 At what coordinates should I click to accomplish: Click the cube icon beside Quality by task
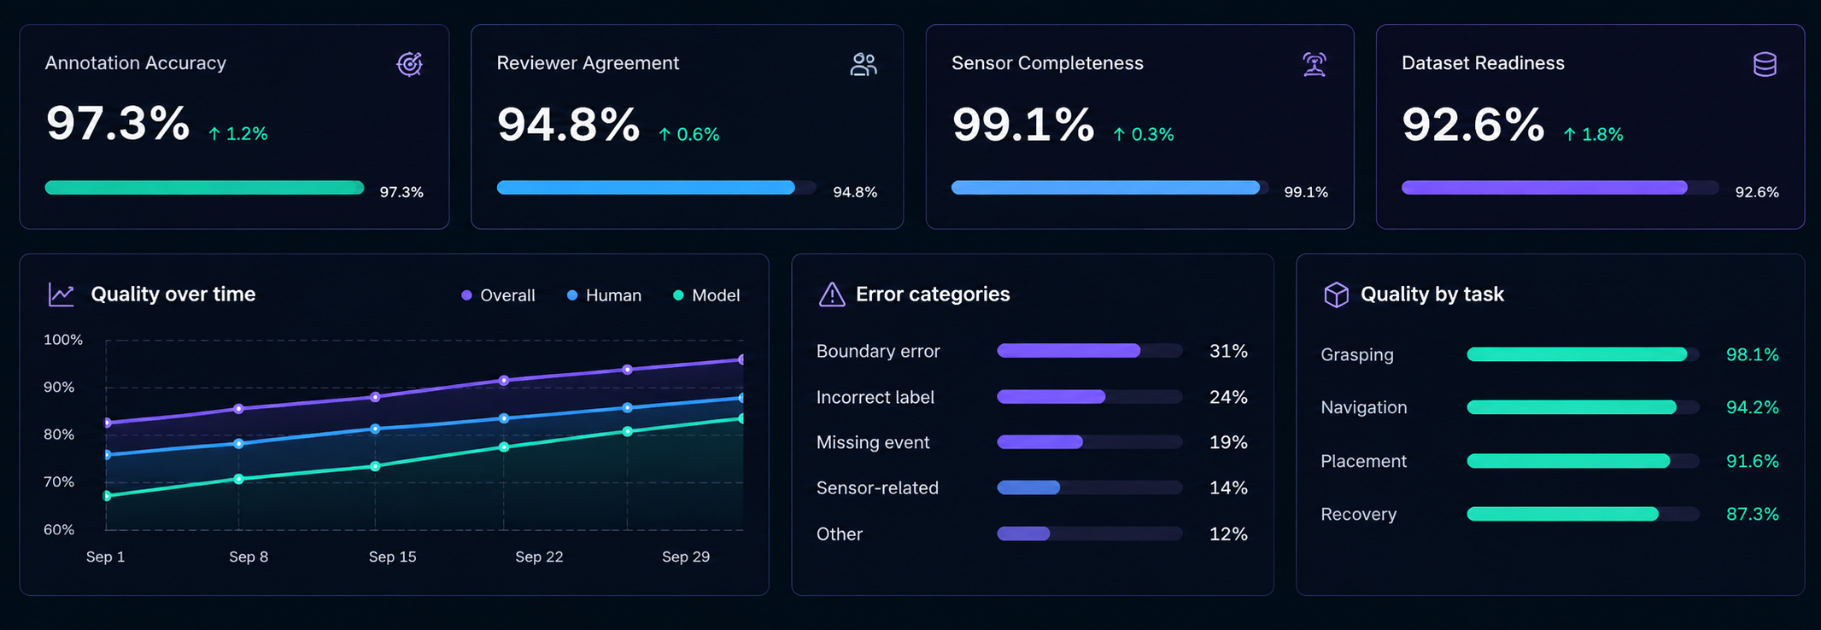coord(1336,295)
